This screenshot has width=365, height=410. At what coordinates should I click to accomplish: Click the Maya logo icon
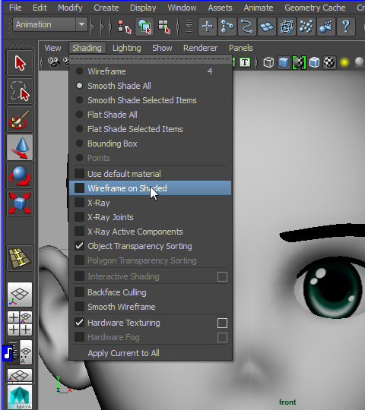point(20,397)
